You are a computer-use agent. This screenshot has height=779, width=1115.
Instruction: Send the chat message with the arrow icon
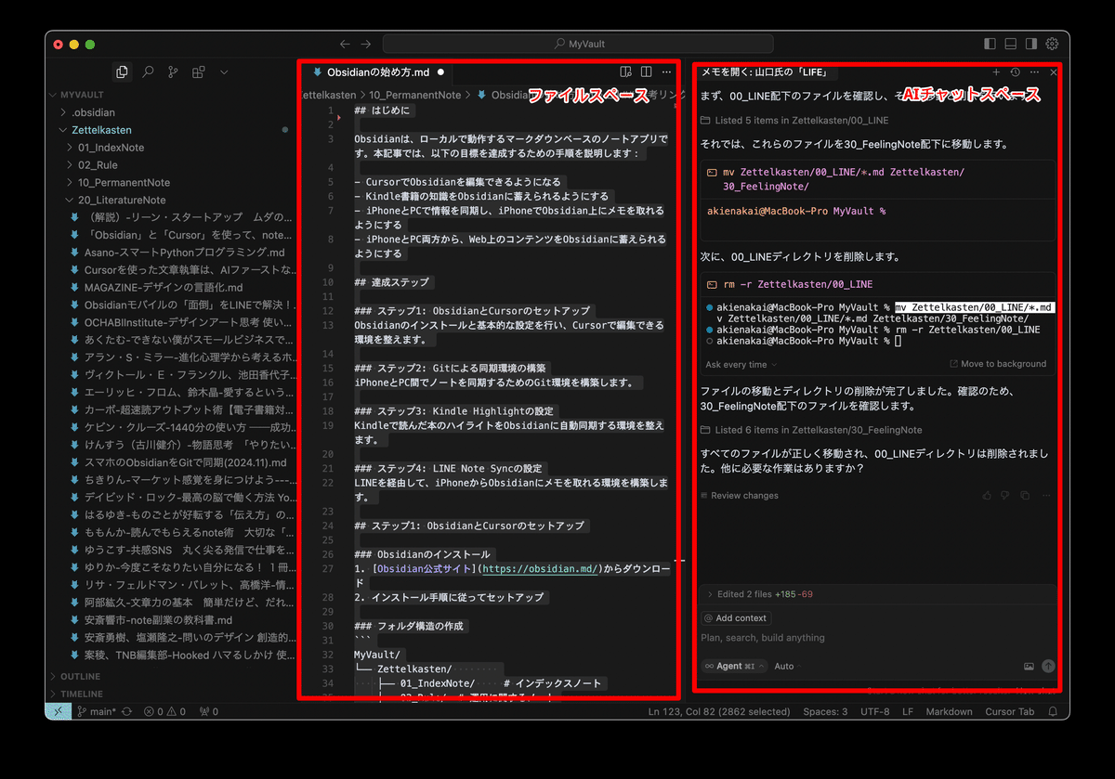click(1049, 666)
